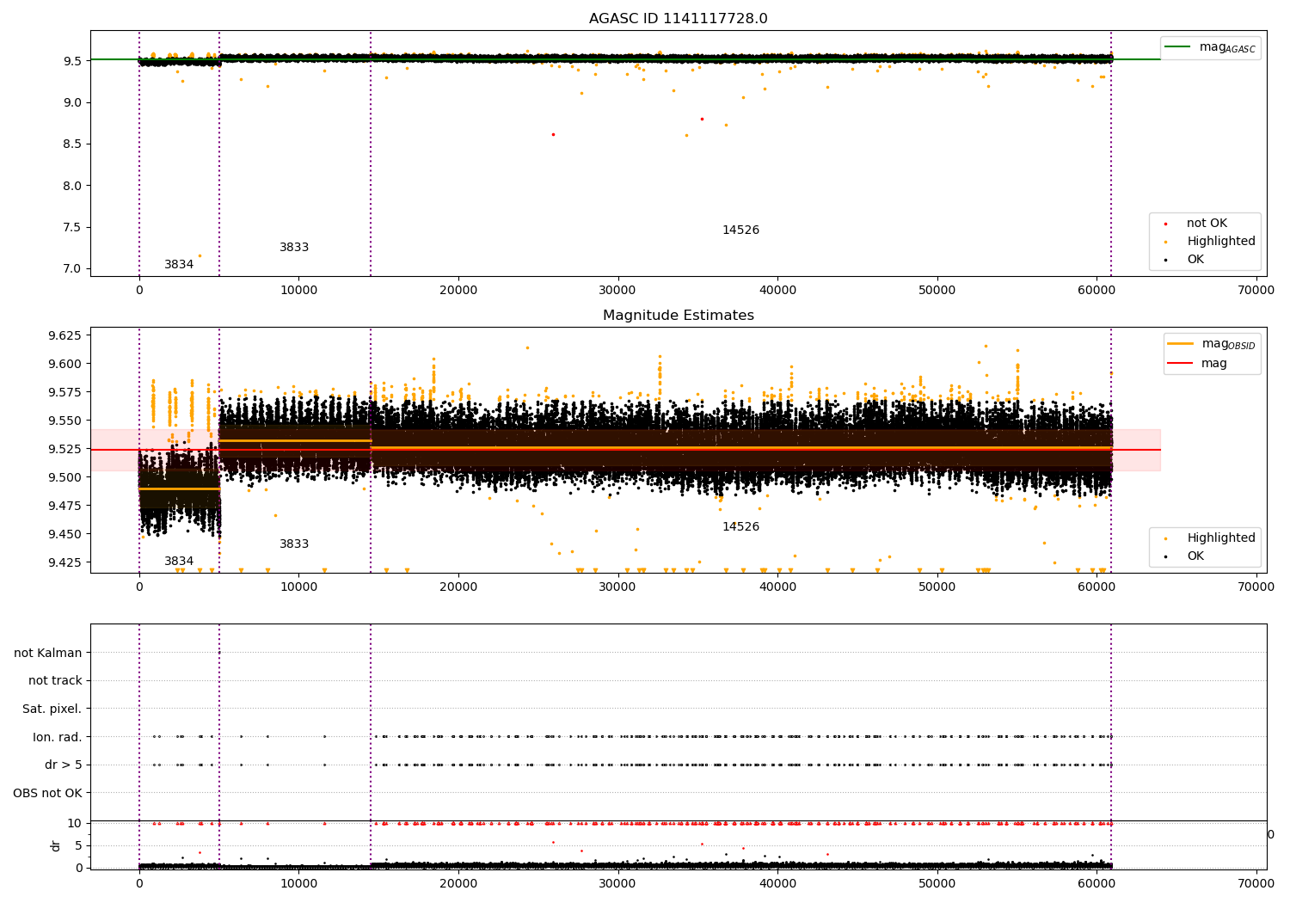Click x-axis tick 60000 on bottom plot
The width and height of the screenshot is (1290, 903).
point(1096,882)
